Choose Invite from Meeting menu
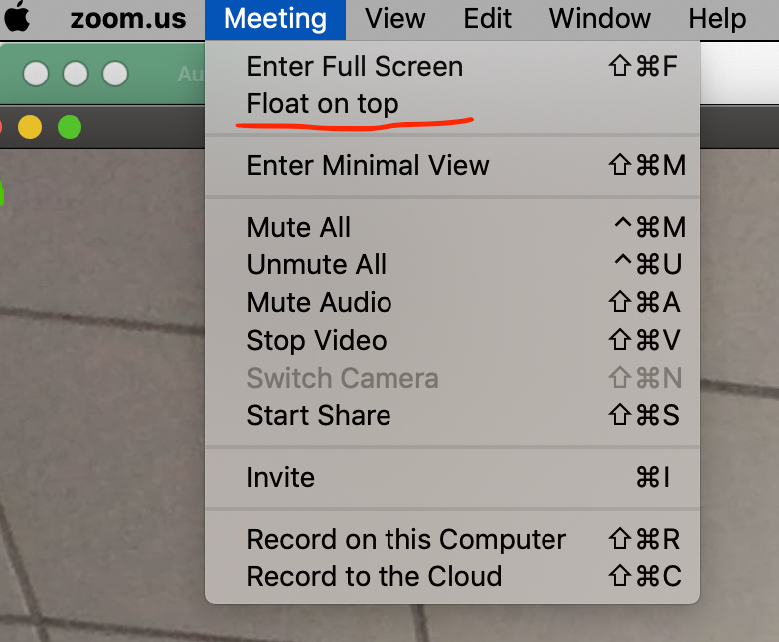 click(452, 477)
